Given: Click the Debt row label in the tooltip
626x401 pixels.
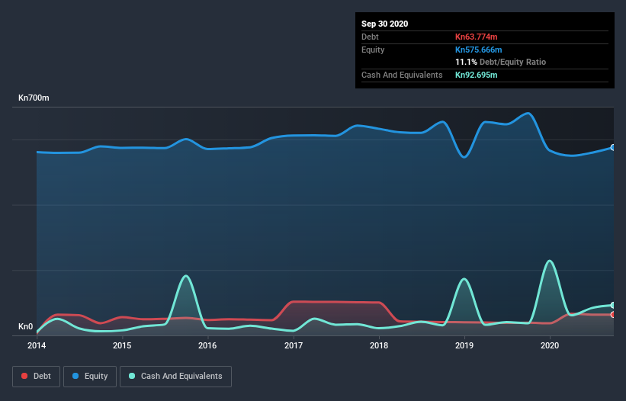Looking at the screenshot, I should [x=370, y=37].
